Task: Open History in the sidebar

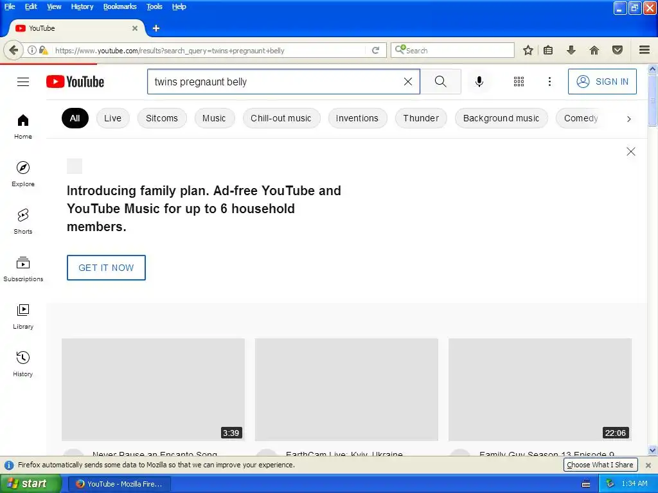Action: coord(23,364)
